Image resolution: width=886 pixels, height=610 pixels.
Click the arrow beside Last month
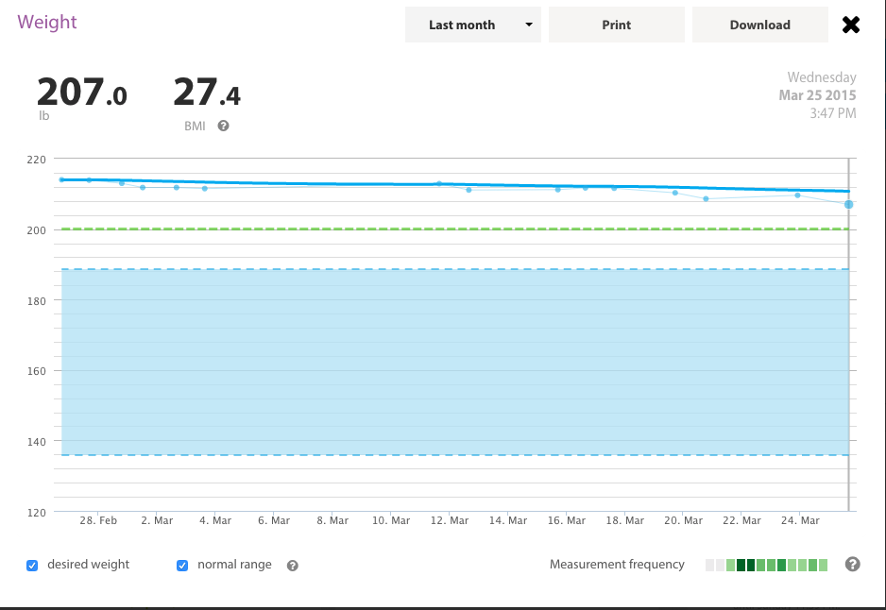pos(529,25)
